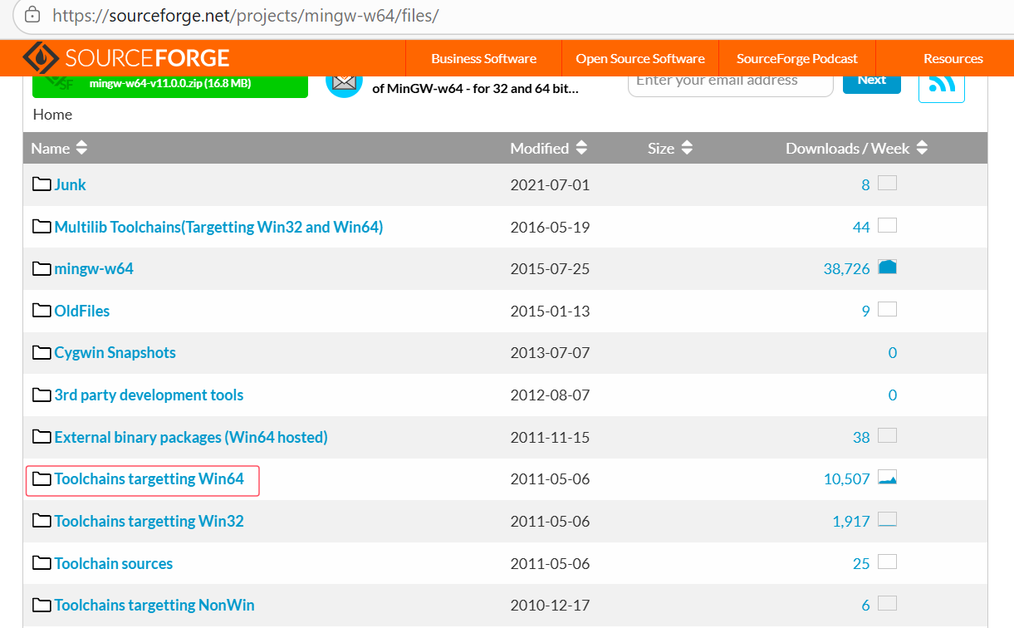
Task: Open download stats chart for mingw-w64 folder
Action: tap(887, 267)
